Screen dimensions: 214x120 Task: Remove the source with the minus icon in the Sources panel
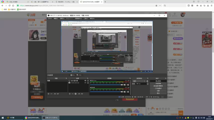click(x=72, y=94)
